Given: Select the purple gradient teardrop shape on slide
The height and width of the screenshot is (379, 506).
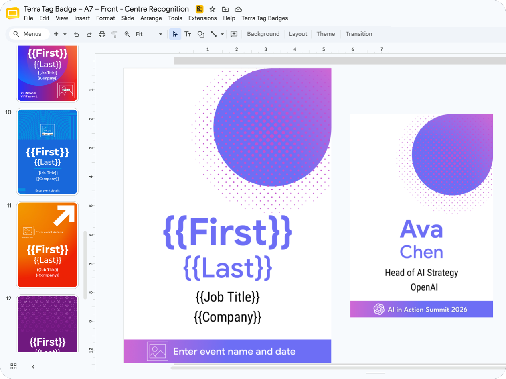Looking at the screenshot, I should (x=273, y=127).
